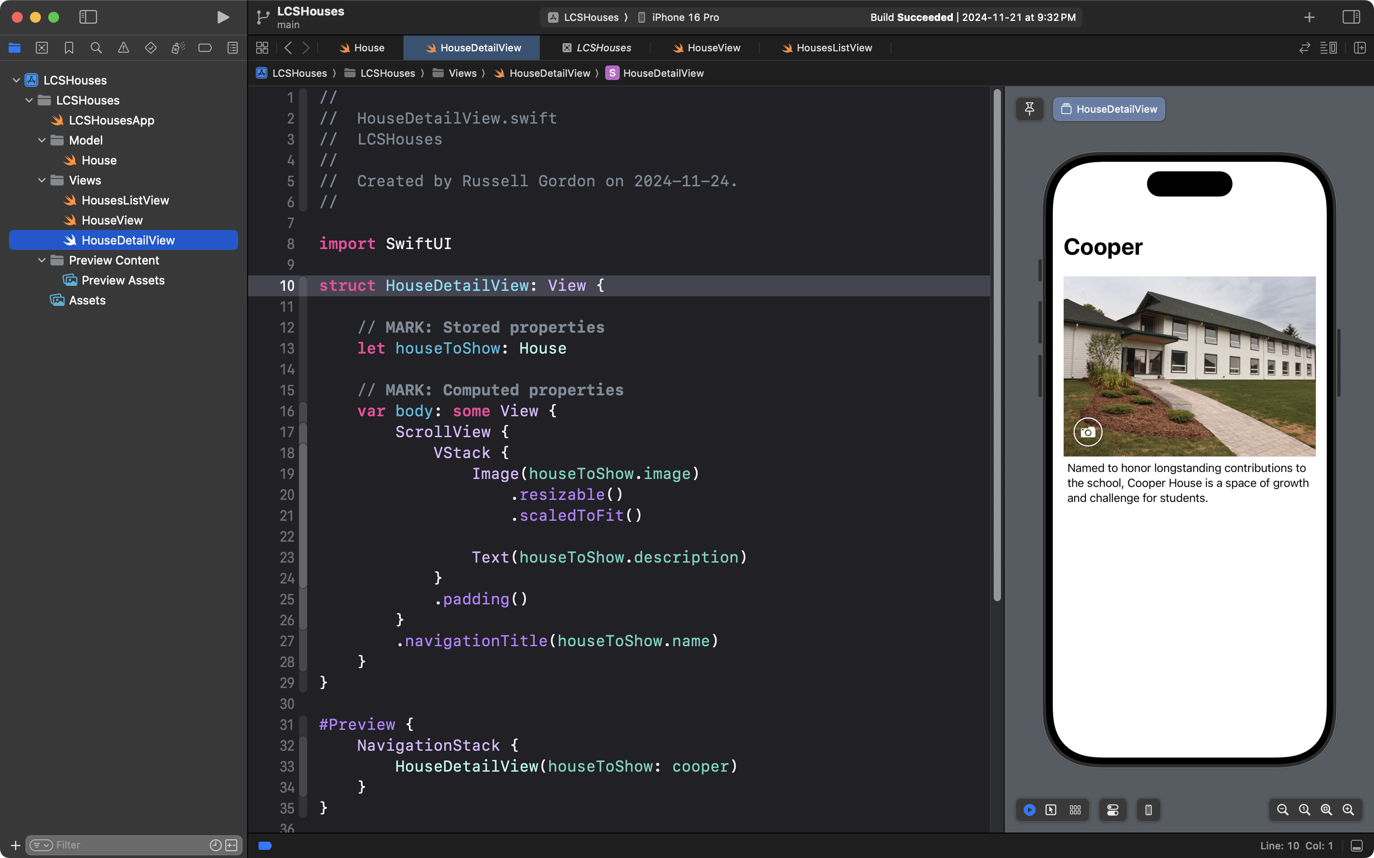Toggle the bottom debug area panel
The image size is (1374, 858).
point(1356,846)
